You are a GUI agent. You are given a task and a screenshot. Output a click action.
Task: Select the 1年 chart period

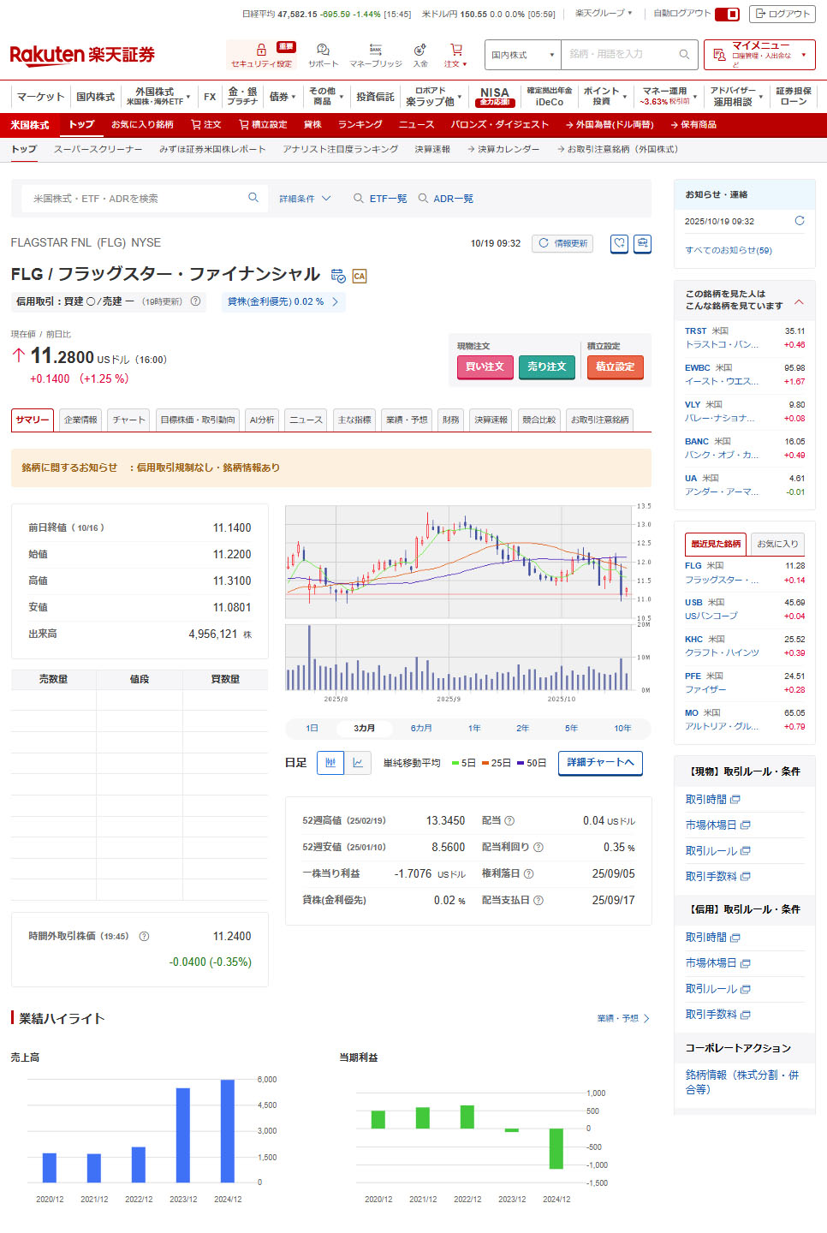click(473, 729)
